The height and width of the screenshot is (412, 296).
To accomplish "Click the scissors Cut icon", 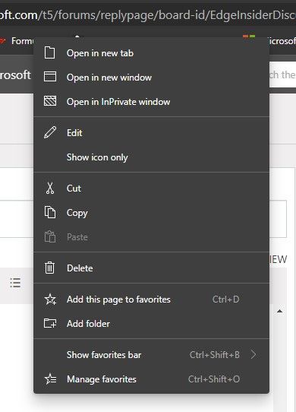I will pos(50,188).
